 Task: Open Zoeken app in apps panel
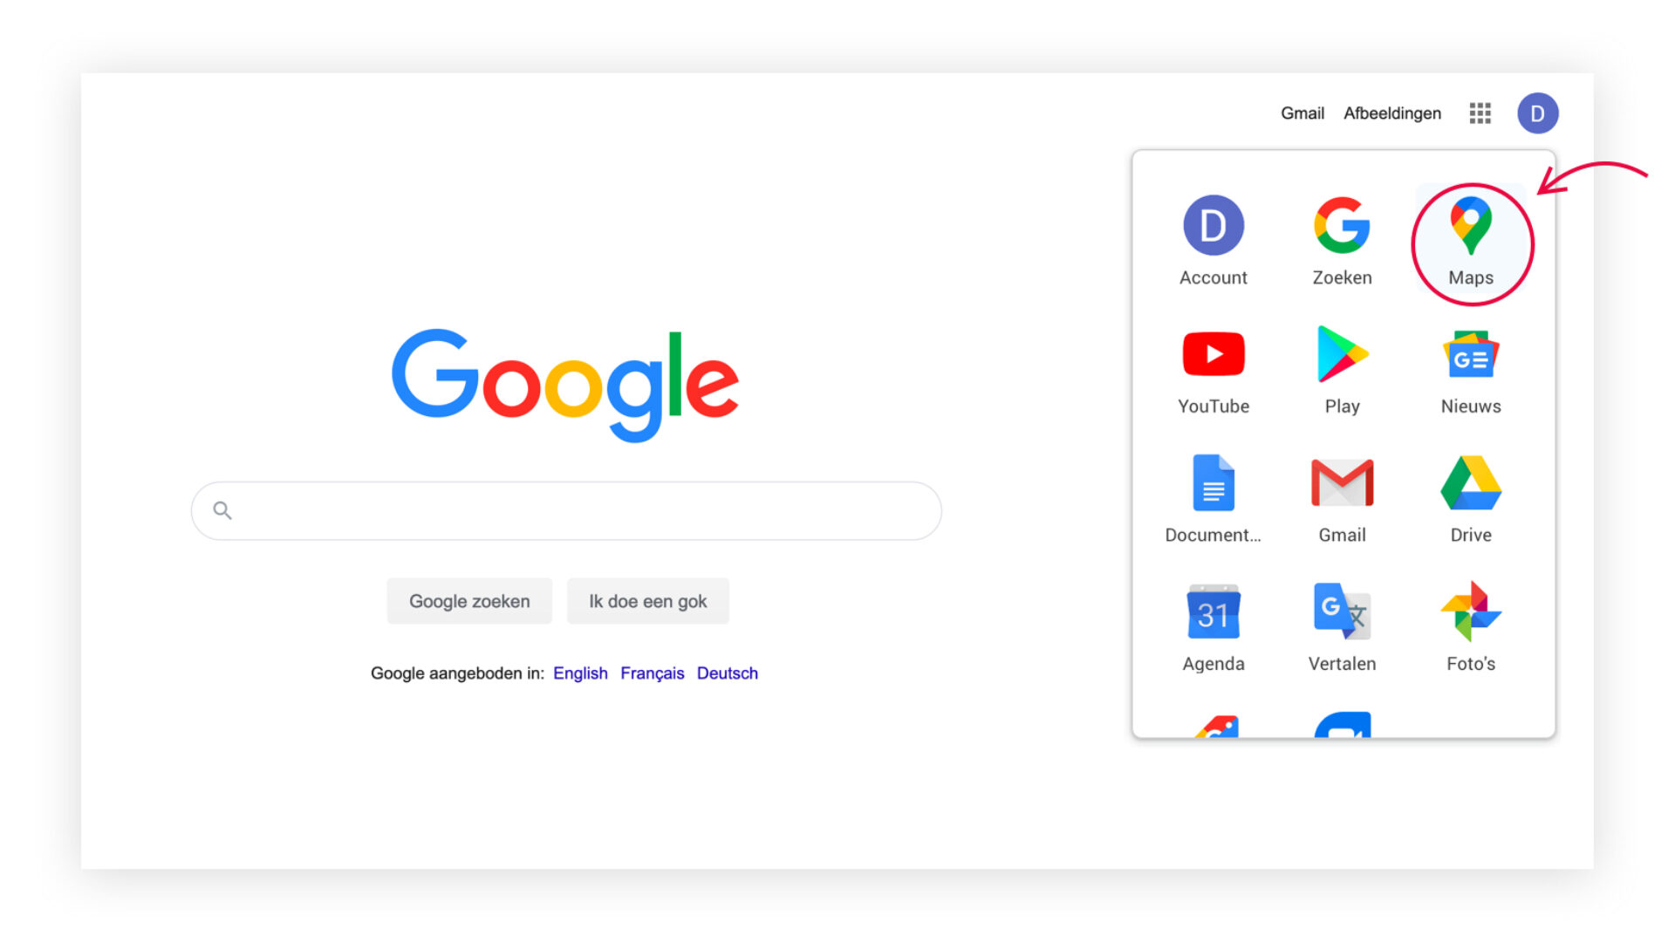coord(1342,243)
